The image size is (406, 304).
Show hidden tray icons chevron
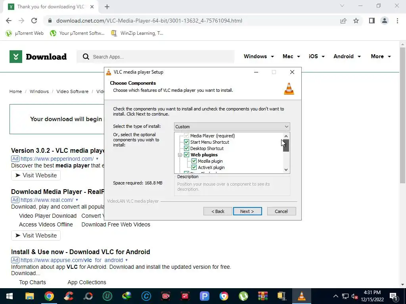tap(335, 296)
